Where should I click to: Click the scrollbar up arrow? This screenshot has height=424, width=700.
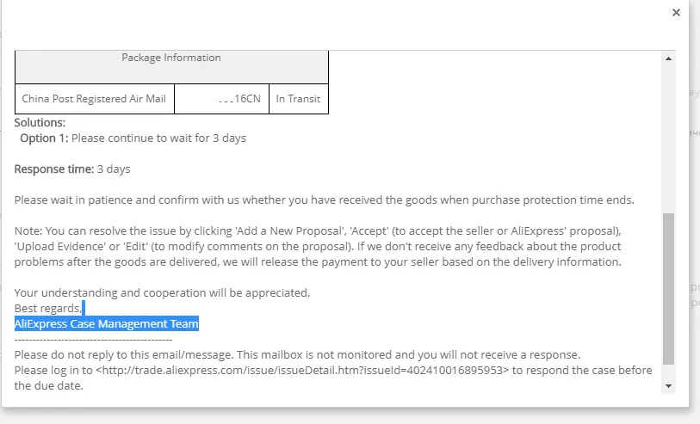pyautogui.click(x=668, y=58)
